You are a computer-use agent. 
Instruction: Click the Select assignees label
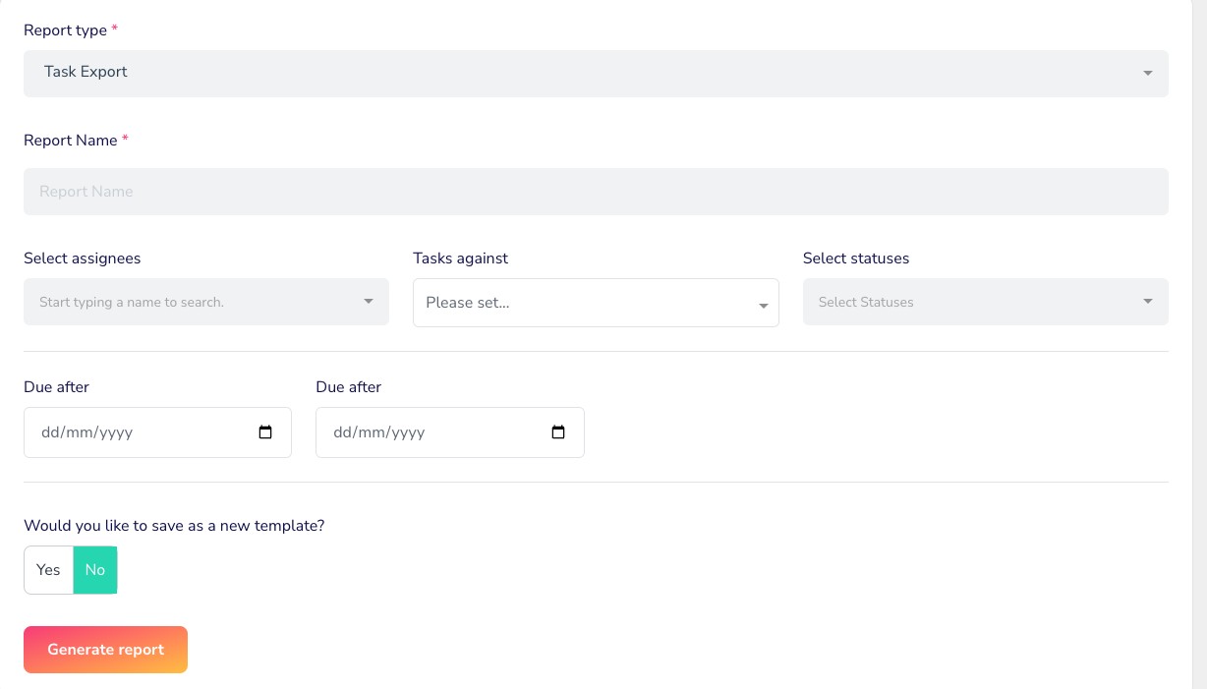pos(82,258)
